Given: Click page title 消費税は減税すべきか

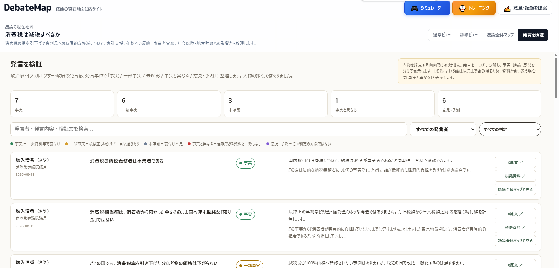Looking at the screenshot, I should point(33,35).
